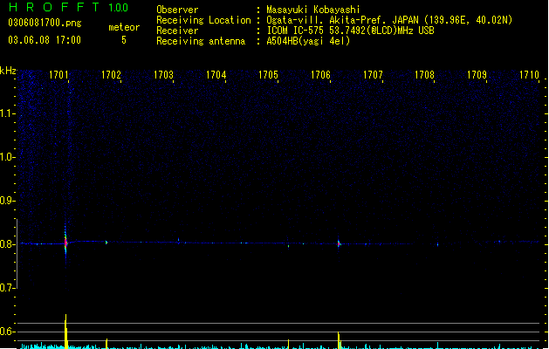Click the 1.0 kHz axis label
Viewport: 549px width, 349px height.
pos(7,157)
